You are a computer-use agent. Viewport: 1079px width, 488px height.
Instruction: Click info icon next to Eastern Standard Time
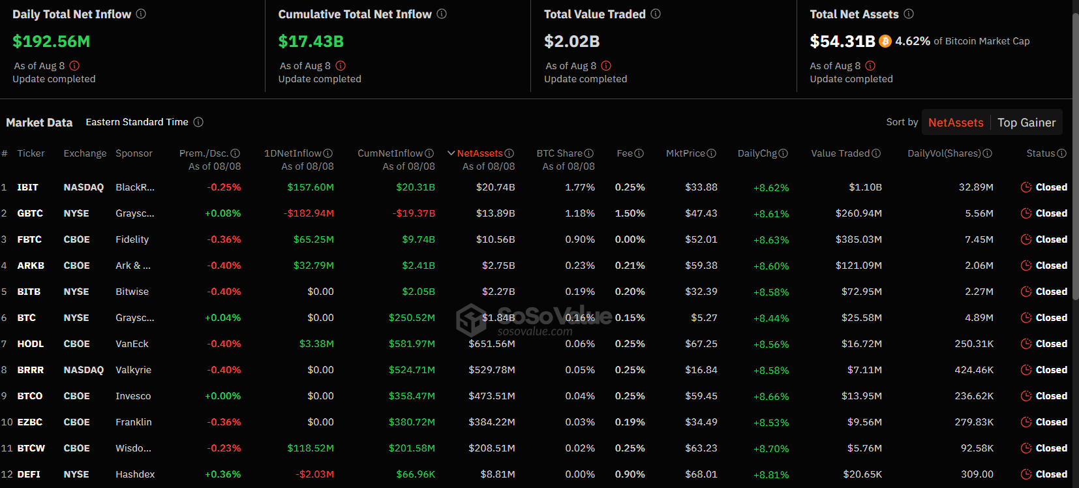click(198, 122)
